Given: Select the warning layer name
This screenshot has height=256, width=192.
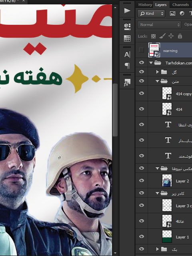Looking at the screenshot, I should point(170,51).
